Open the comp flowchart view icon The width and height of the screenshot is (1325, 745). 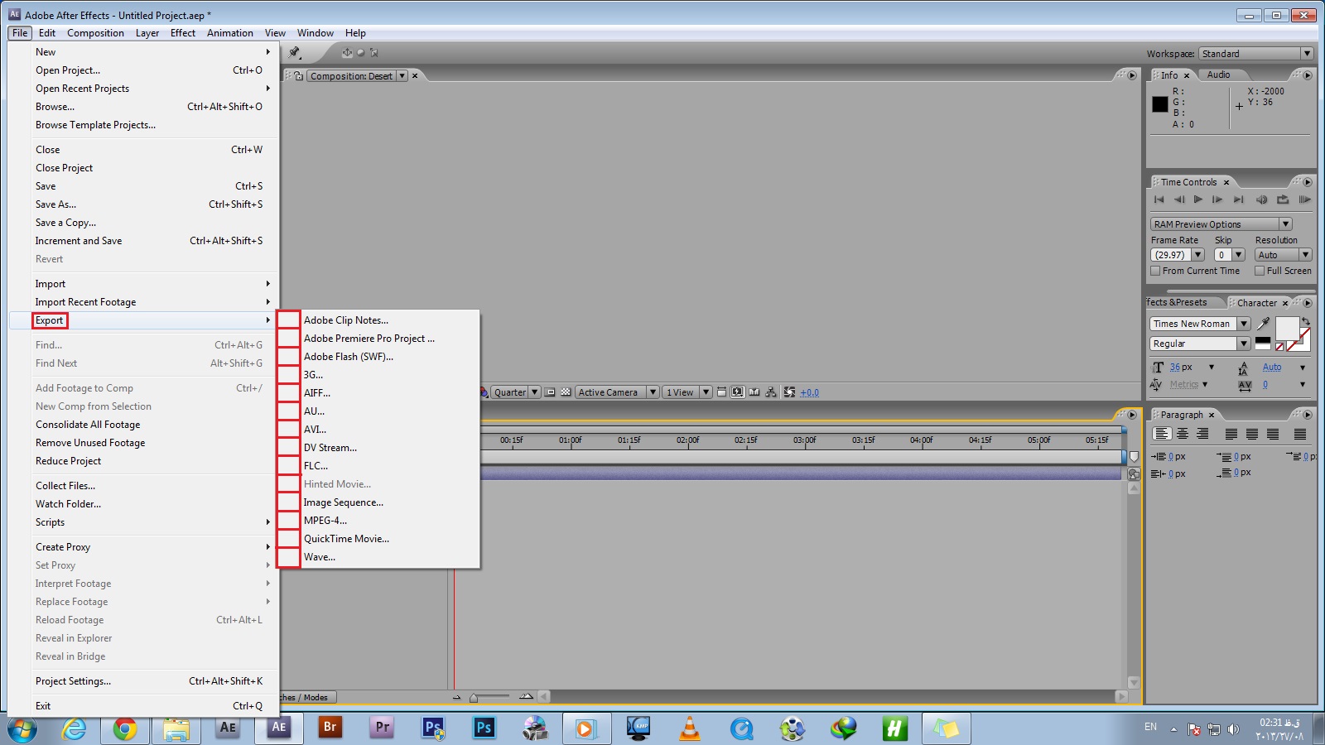point(771,392)
